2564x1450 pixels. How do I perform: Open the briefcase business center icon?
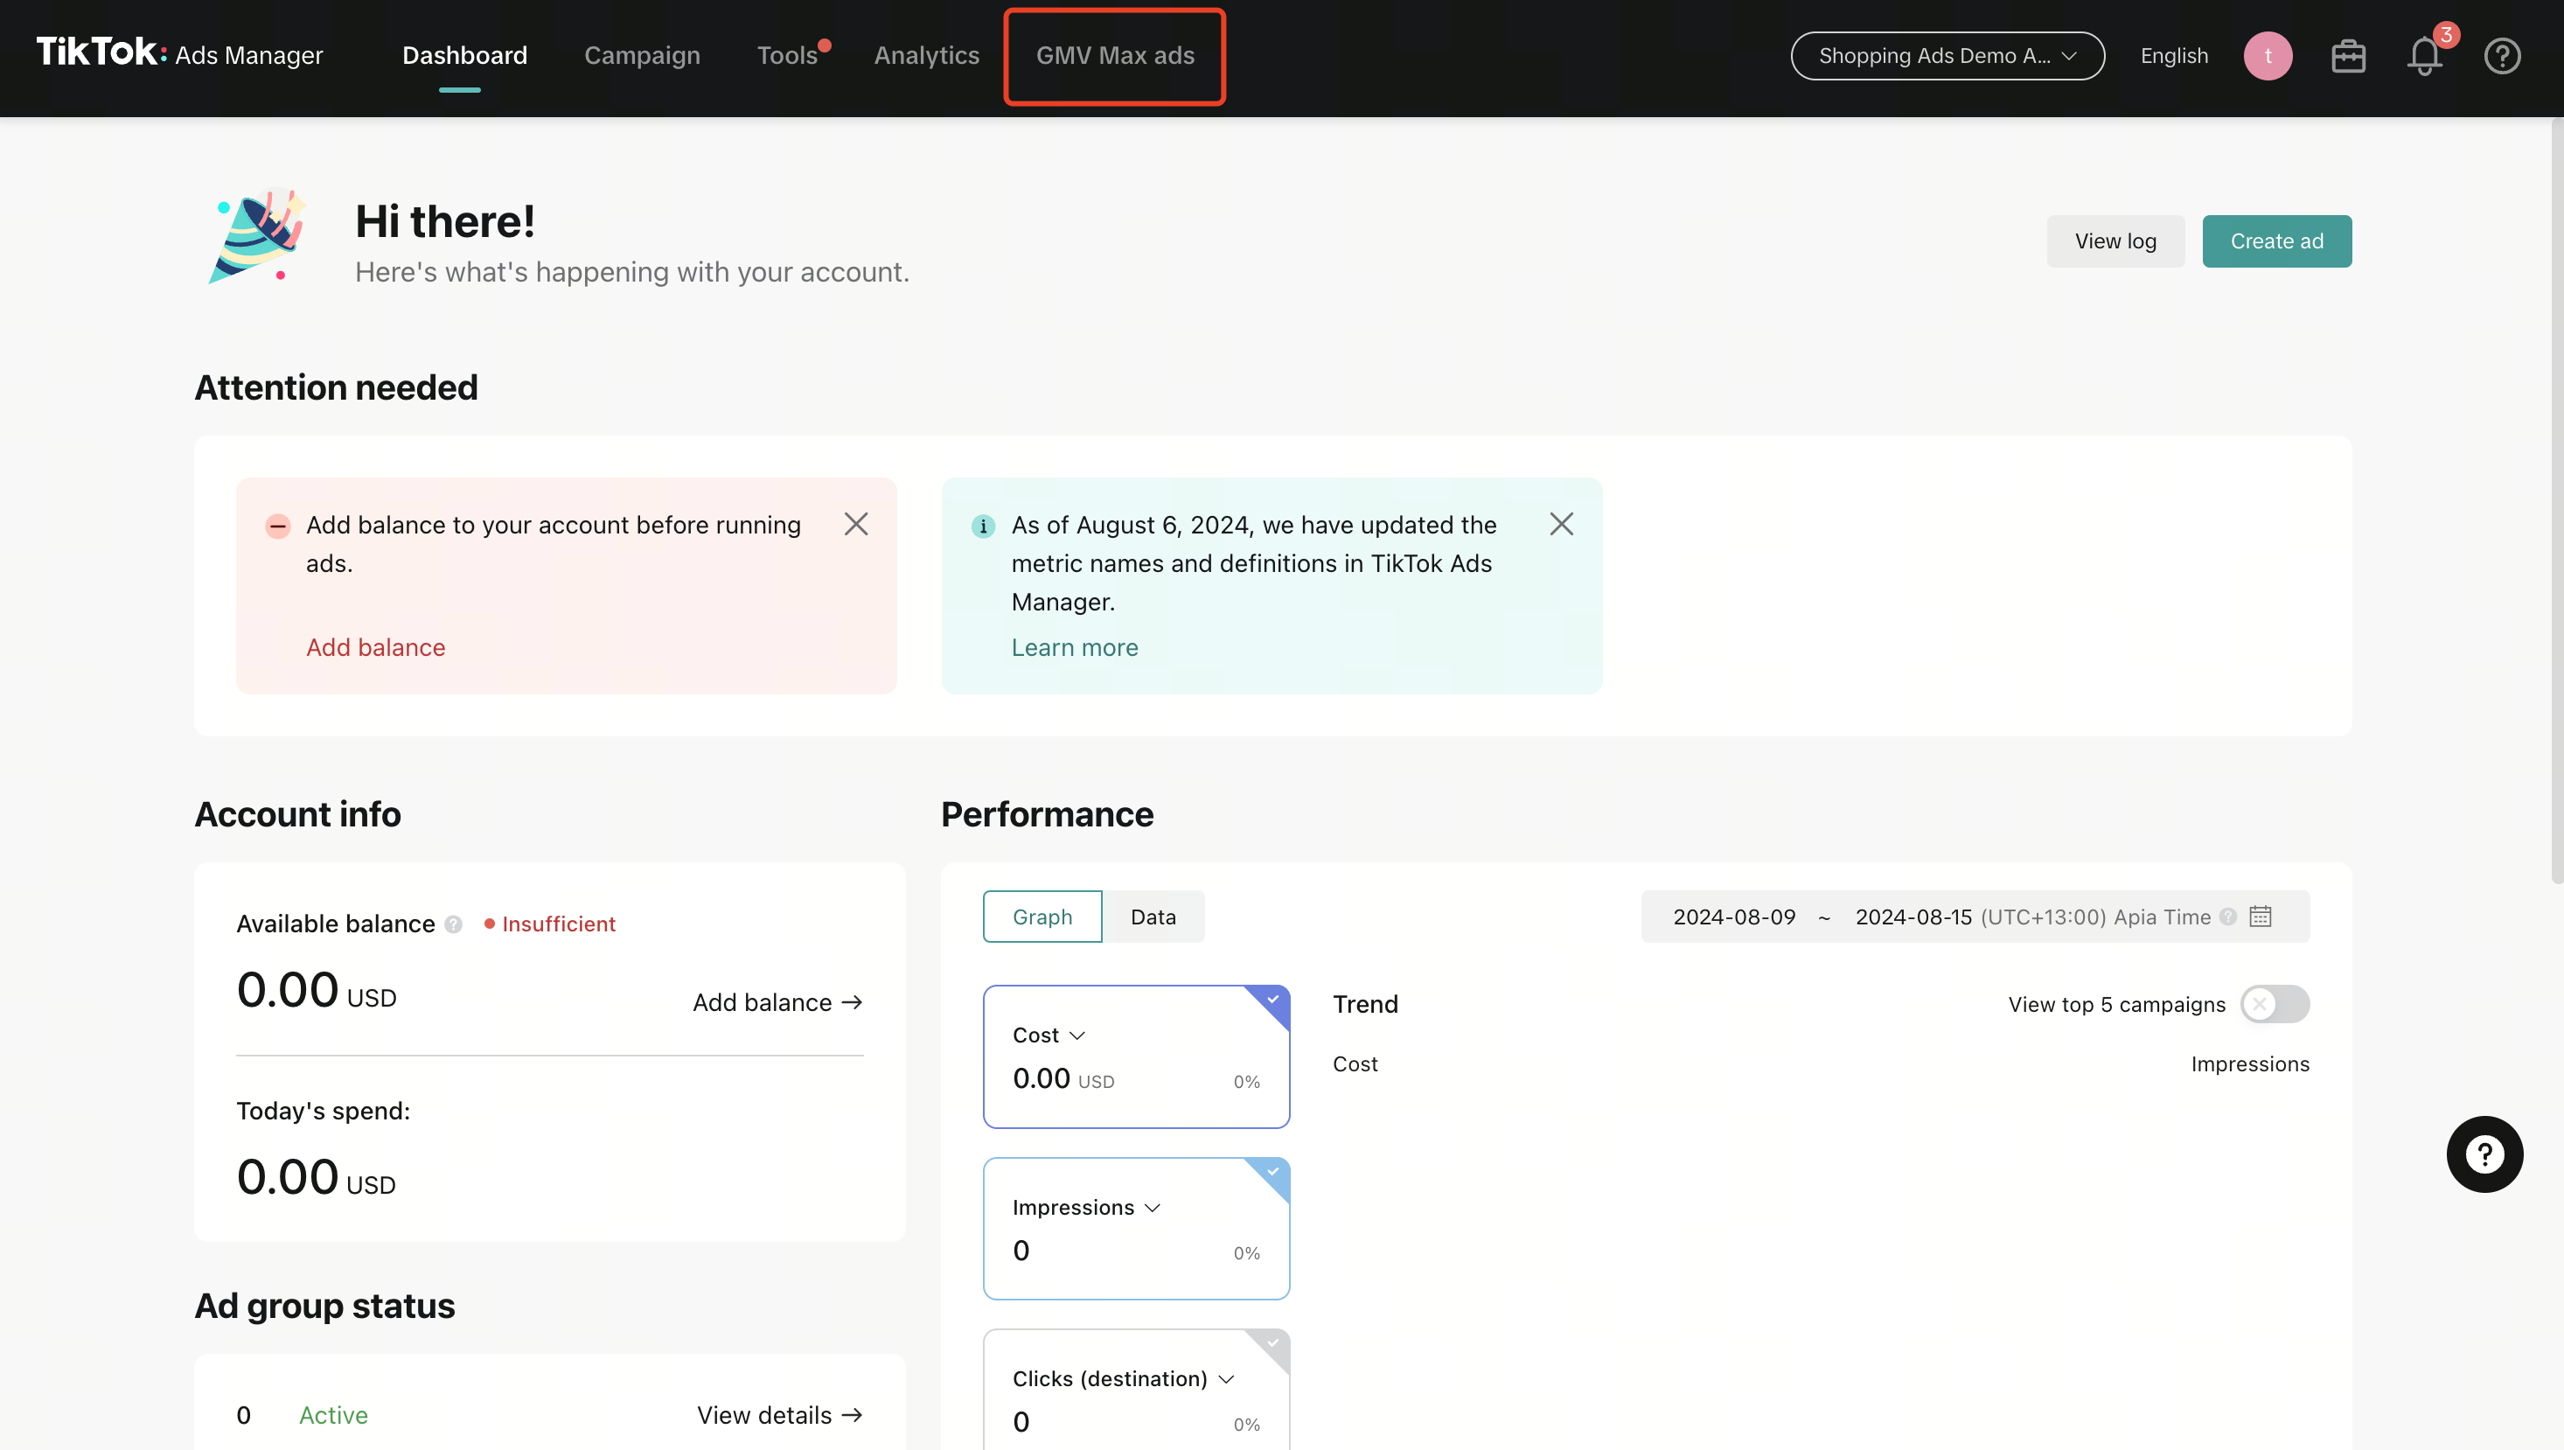2347,56
